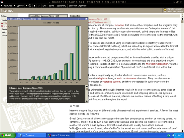Click the caption scroll down arrow
Viewport: 184px width, 138px height.
click(87, 101)
